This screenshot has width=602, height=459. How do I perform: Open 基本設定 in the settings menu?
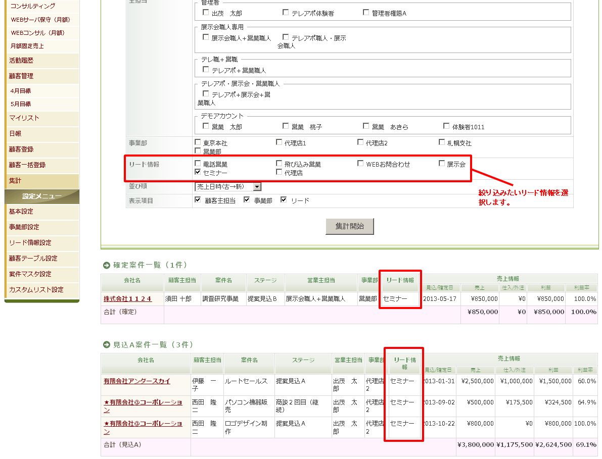tap(21, 212)
